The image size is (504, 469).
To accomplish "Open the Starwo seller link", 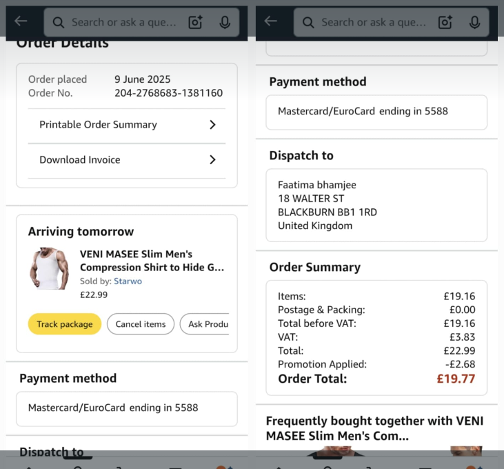I will click(x=128, y=281).
